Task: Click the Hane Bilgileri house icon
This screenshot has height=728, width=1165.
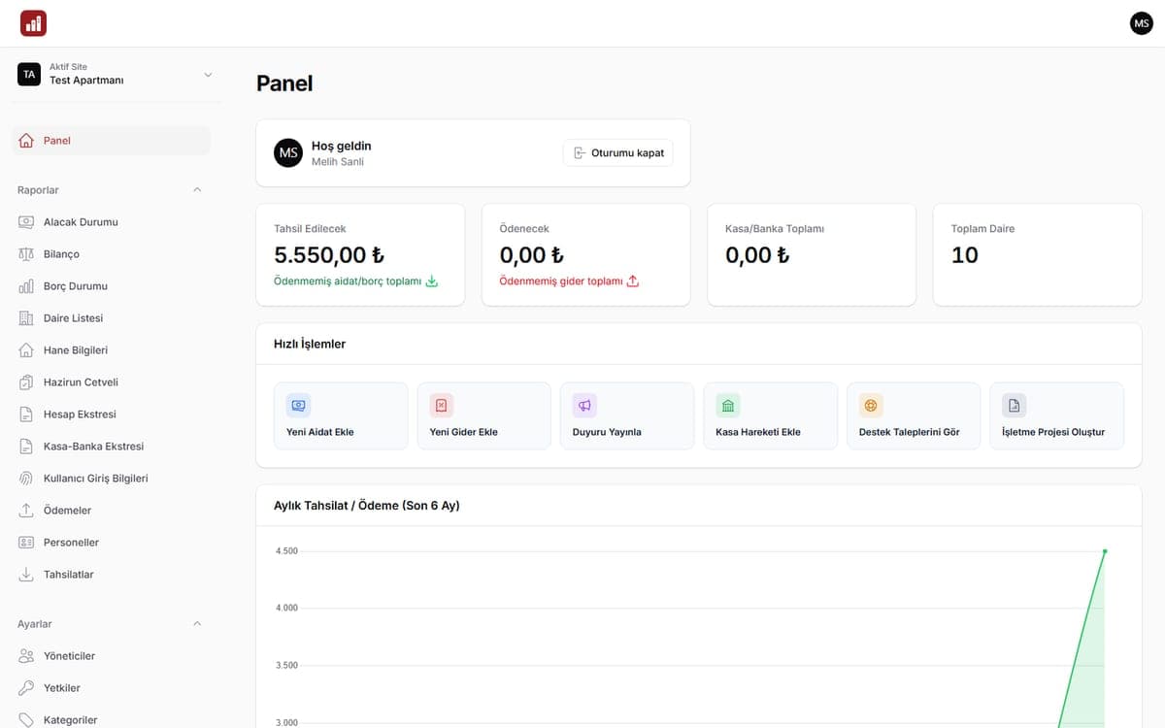Action: coord(26,350)
